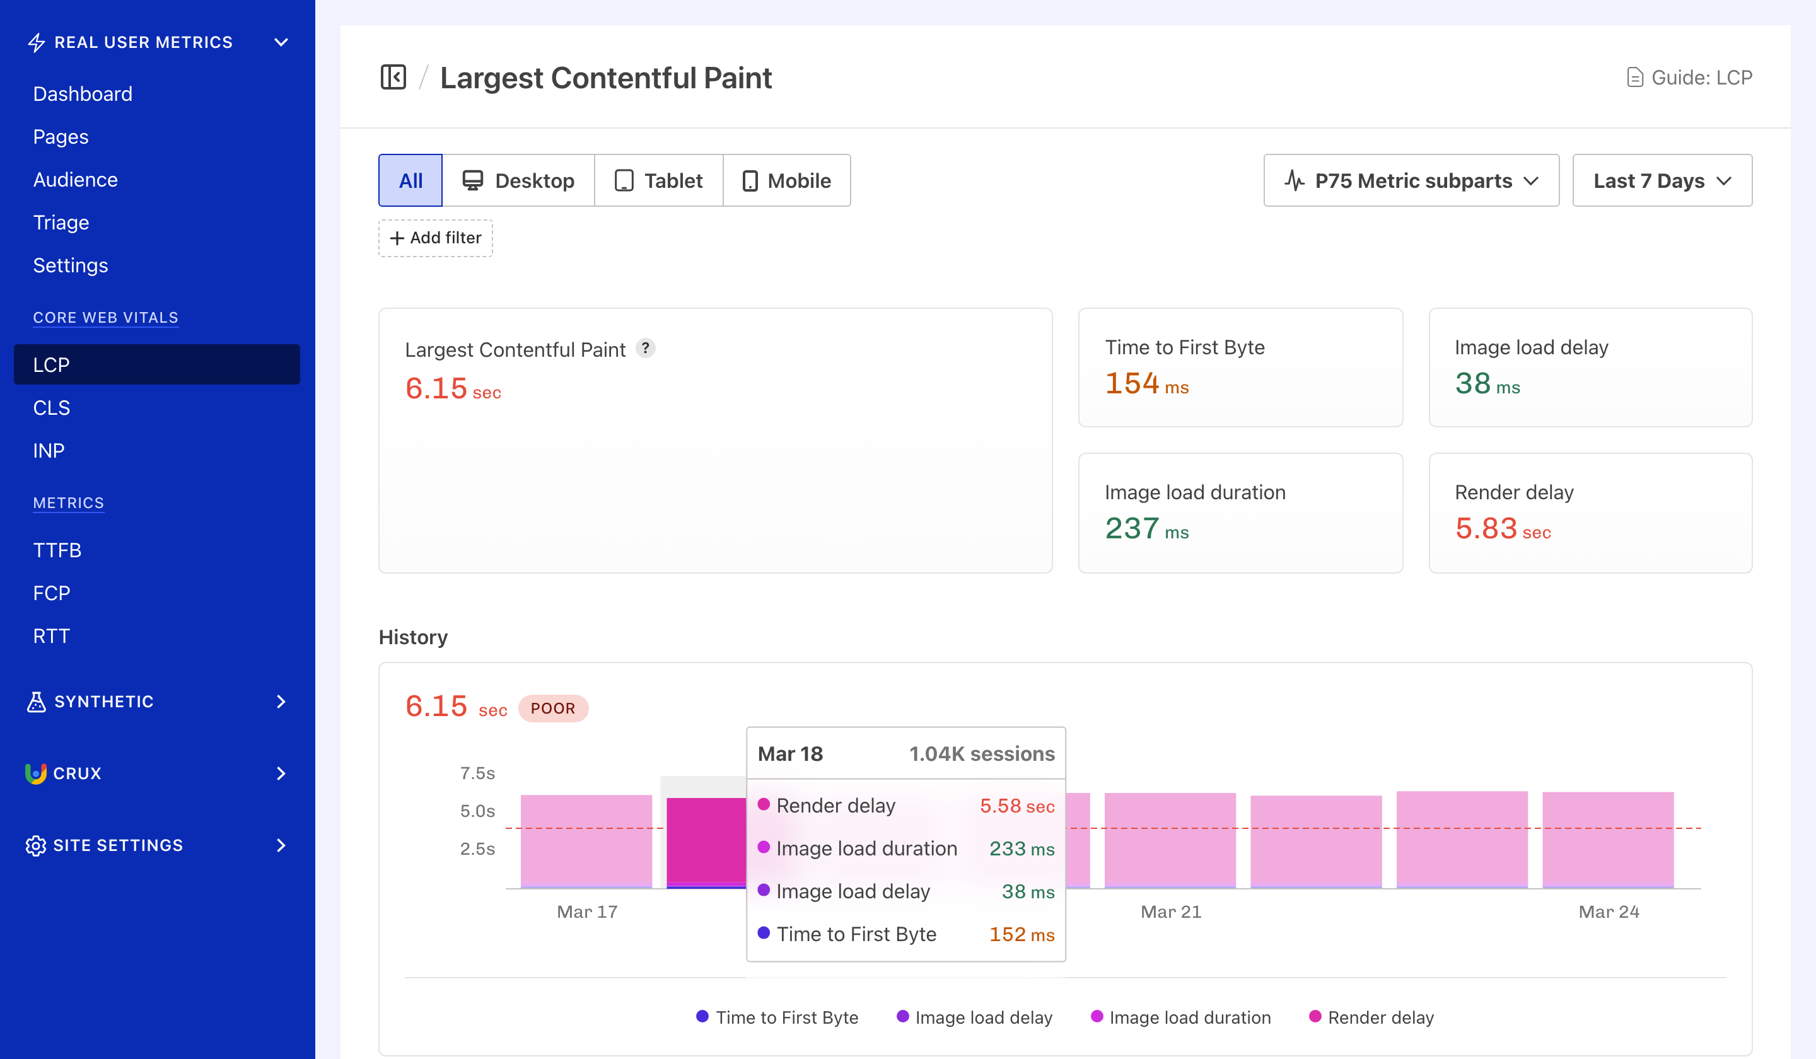Open the Last 7 Days dropdown
The width and height of the screenshot is (1816, 1059).
[x=1662, y=180]
